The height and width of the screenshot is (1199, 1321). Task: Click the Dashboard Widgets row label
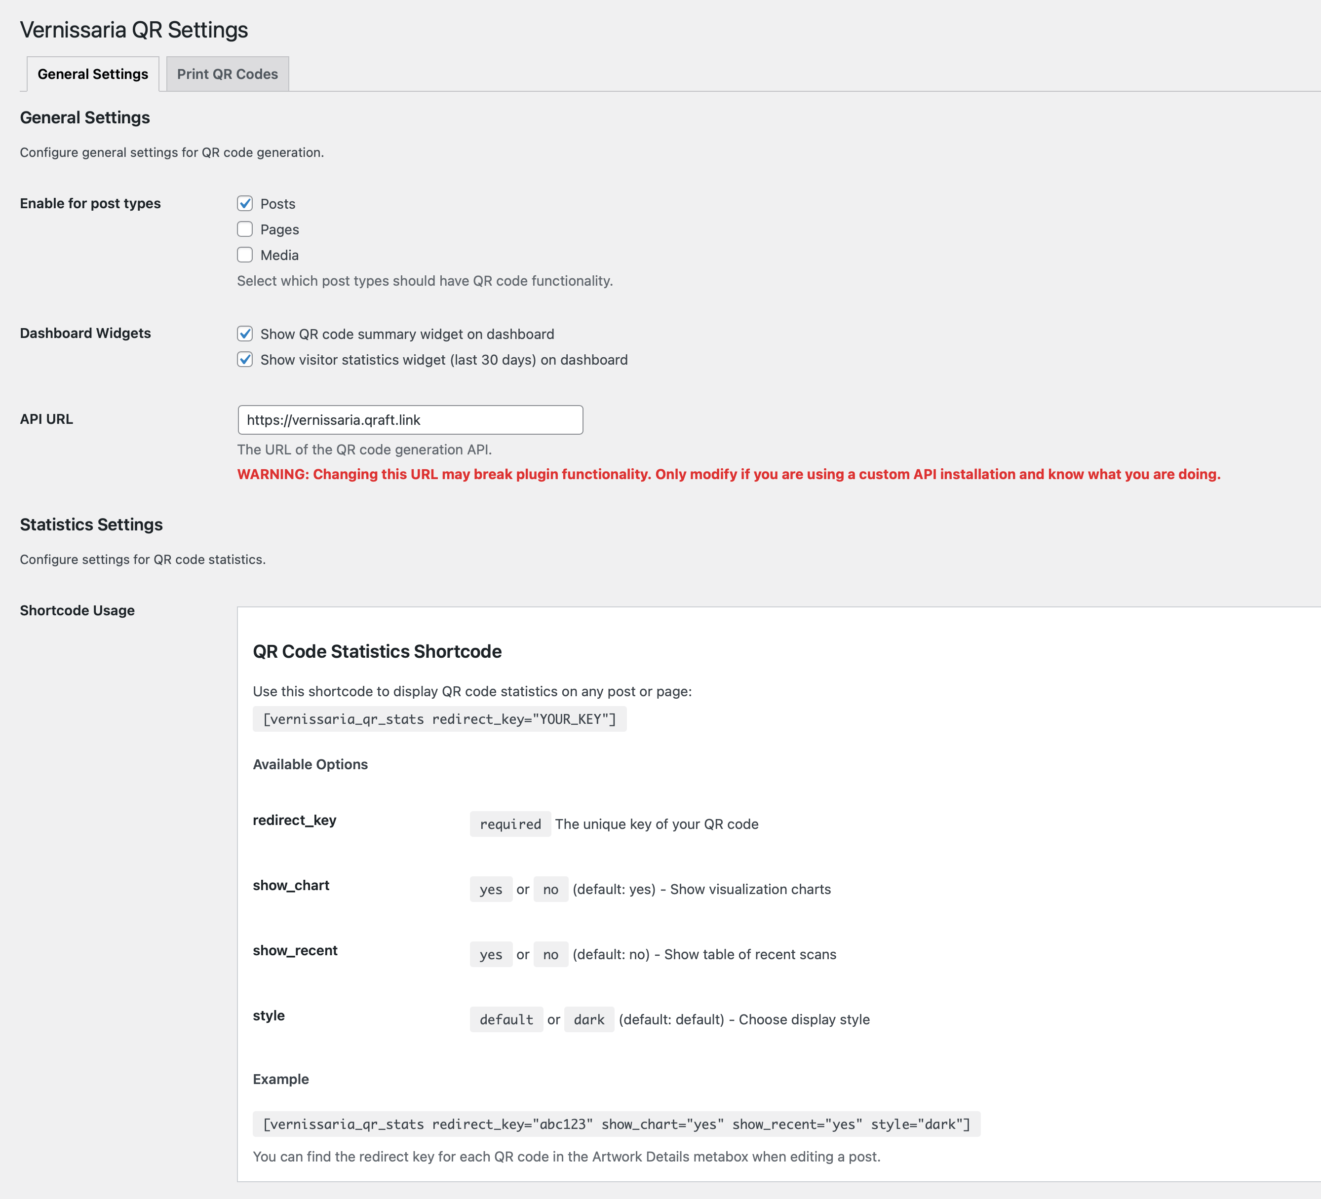coord(85,334)
